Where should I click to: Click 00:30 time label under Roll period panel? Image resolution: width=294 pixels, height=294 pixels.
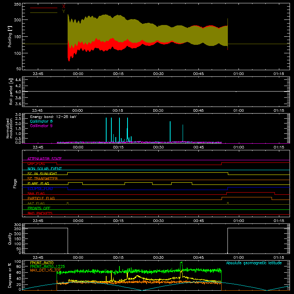(x=158, y=111)
